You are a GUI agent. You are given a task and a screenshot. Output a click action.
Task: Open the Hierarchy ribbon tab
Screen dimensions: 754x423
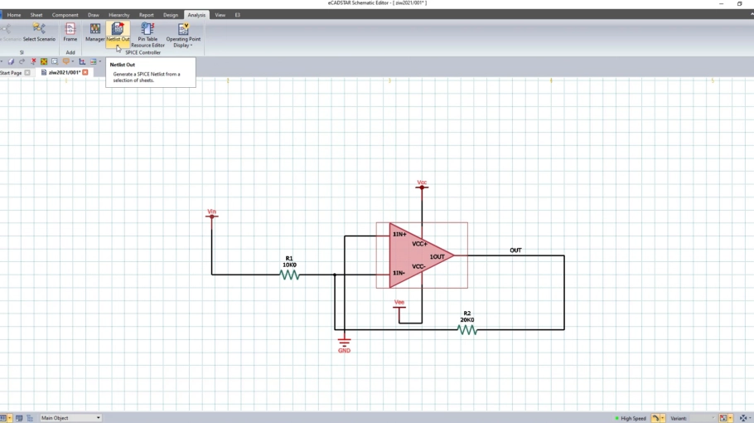pos(118,15)
